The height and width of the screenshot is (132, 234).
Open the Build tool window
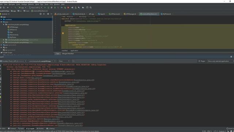tap(21, 129)
